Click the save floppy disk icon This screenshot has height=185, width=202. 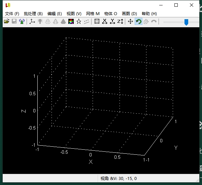(x=14, y=22)
